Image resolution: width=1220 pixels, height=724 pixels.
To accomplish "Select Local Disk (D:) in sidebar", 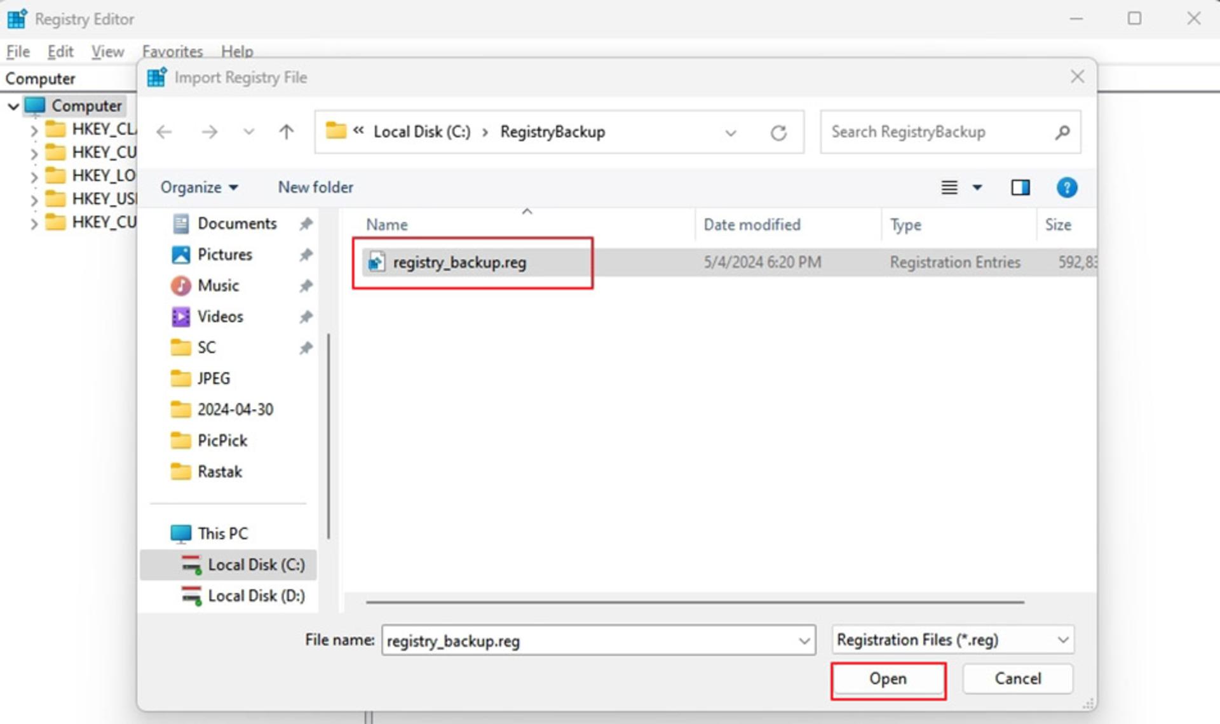I will point(256,596).
